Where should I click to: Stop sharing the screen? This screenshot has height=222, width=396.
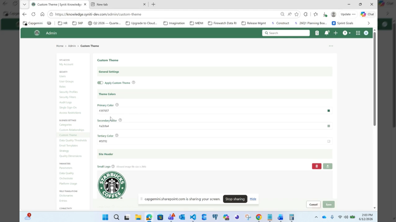pyautogui.click(x=235, y=199)
